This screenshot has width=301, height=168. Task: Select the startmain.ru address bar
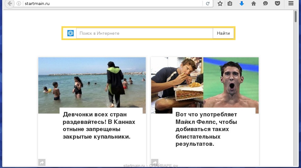[x=113, y=3]
